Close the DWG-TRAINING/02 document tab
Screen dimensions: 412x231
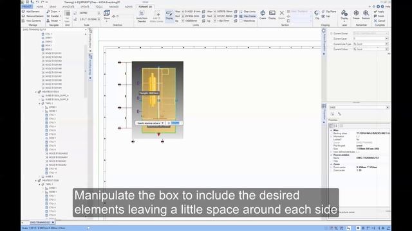coord(53,223)
